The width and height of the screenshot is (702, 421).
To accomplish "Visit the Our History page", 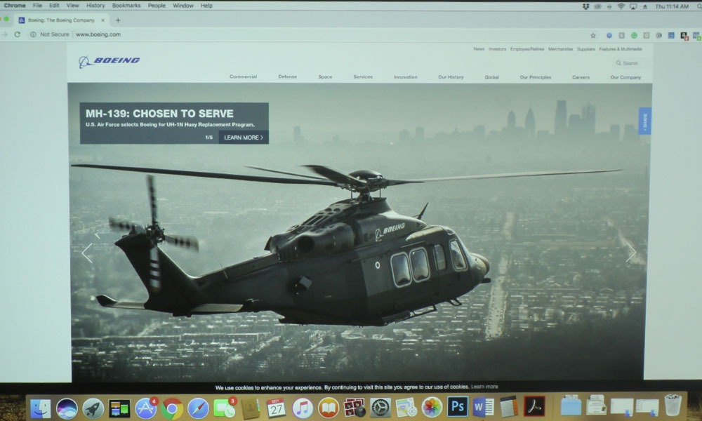I will [451, 77].
